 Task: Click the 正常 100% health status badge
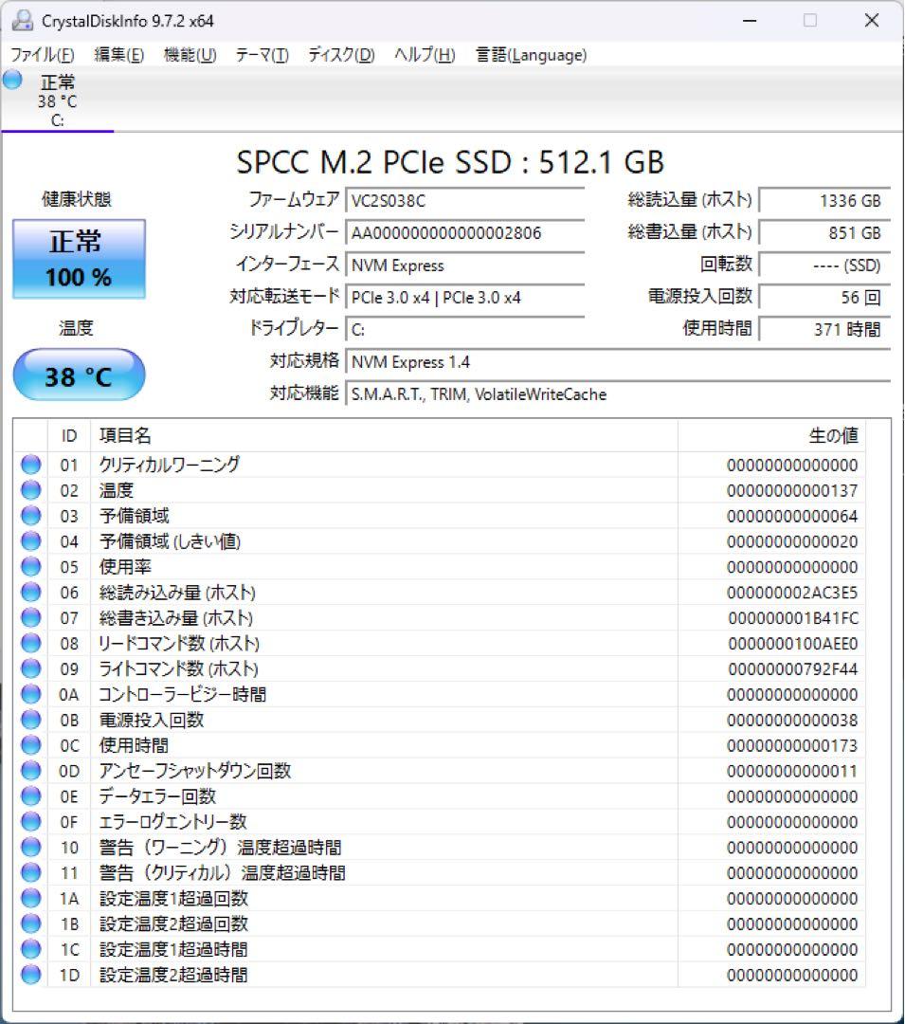coord(79,258)
